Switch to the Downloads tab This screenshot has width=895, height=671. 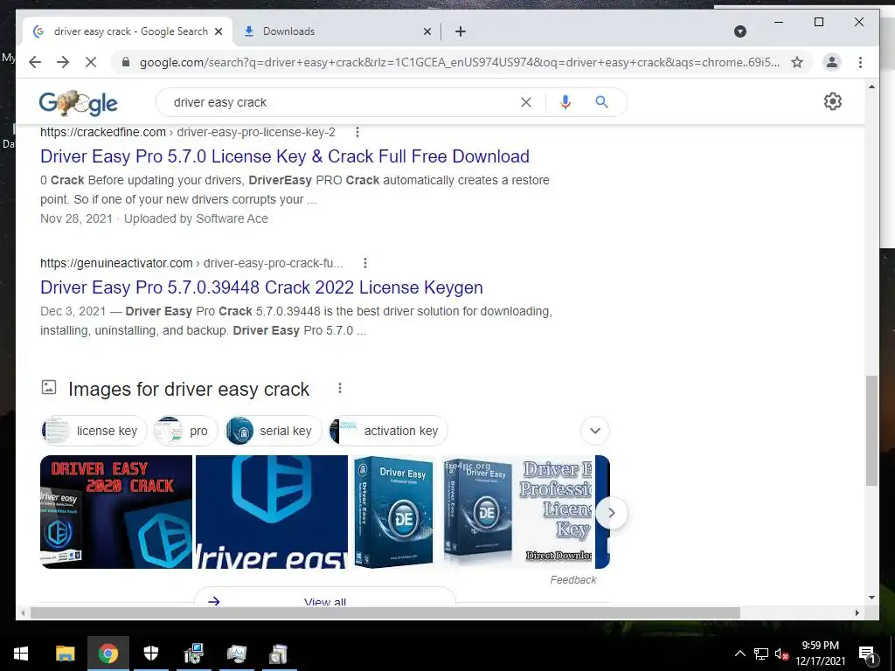point(336,31)
